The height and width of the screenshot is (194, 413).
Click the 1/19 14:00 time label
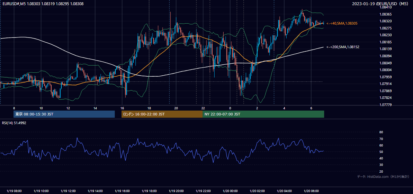[95, 191]
